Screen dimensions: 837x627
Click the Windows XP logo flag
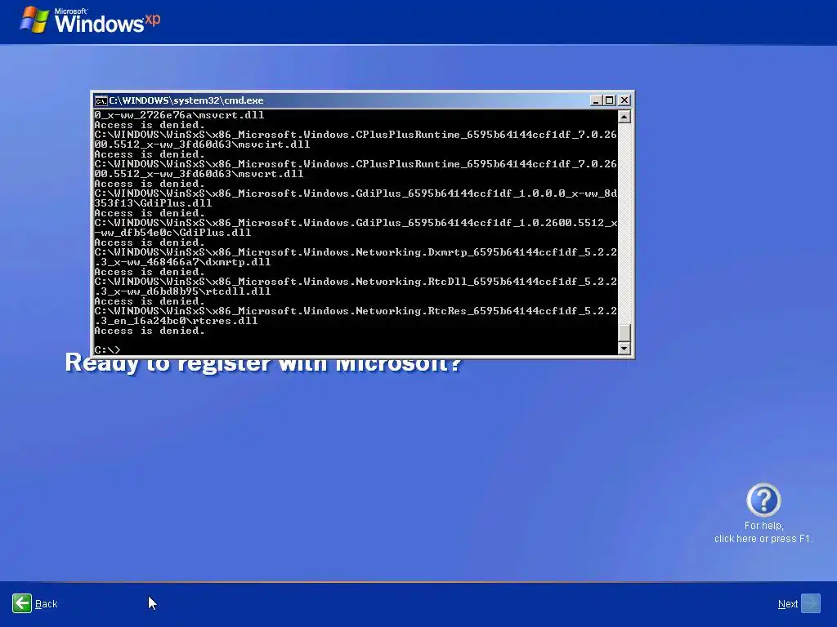(34, 20)
